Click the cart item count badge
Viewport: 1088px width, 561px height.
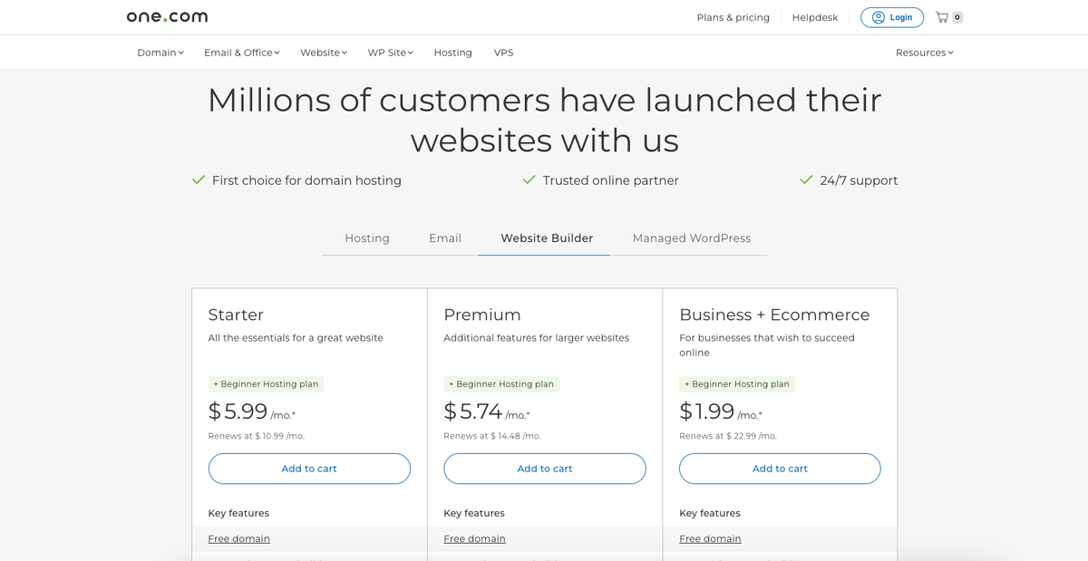(x=957, y=17)
